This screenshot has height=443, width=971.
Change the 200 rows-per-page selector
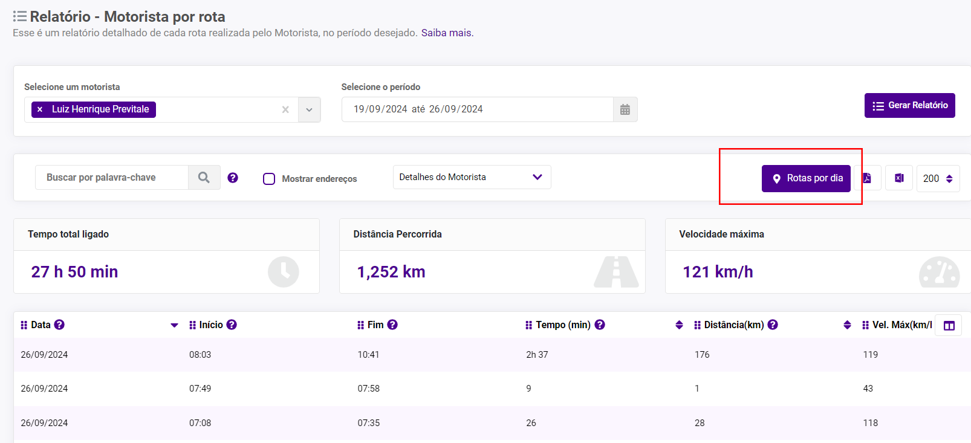938,179
